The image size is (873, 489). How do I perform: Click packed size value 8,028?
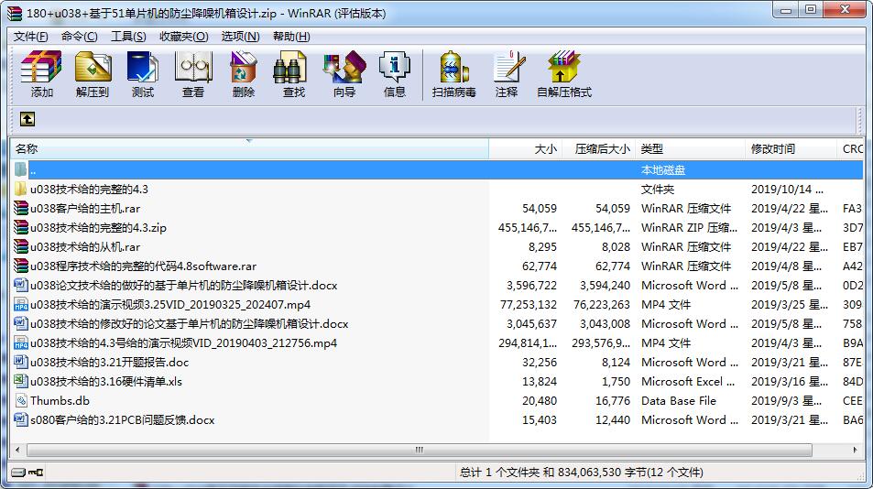click(616, 247)
